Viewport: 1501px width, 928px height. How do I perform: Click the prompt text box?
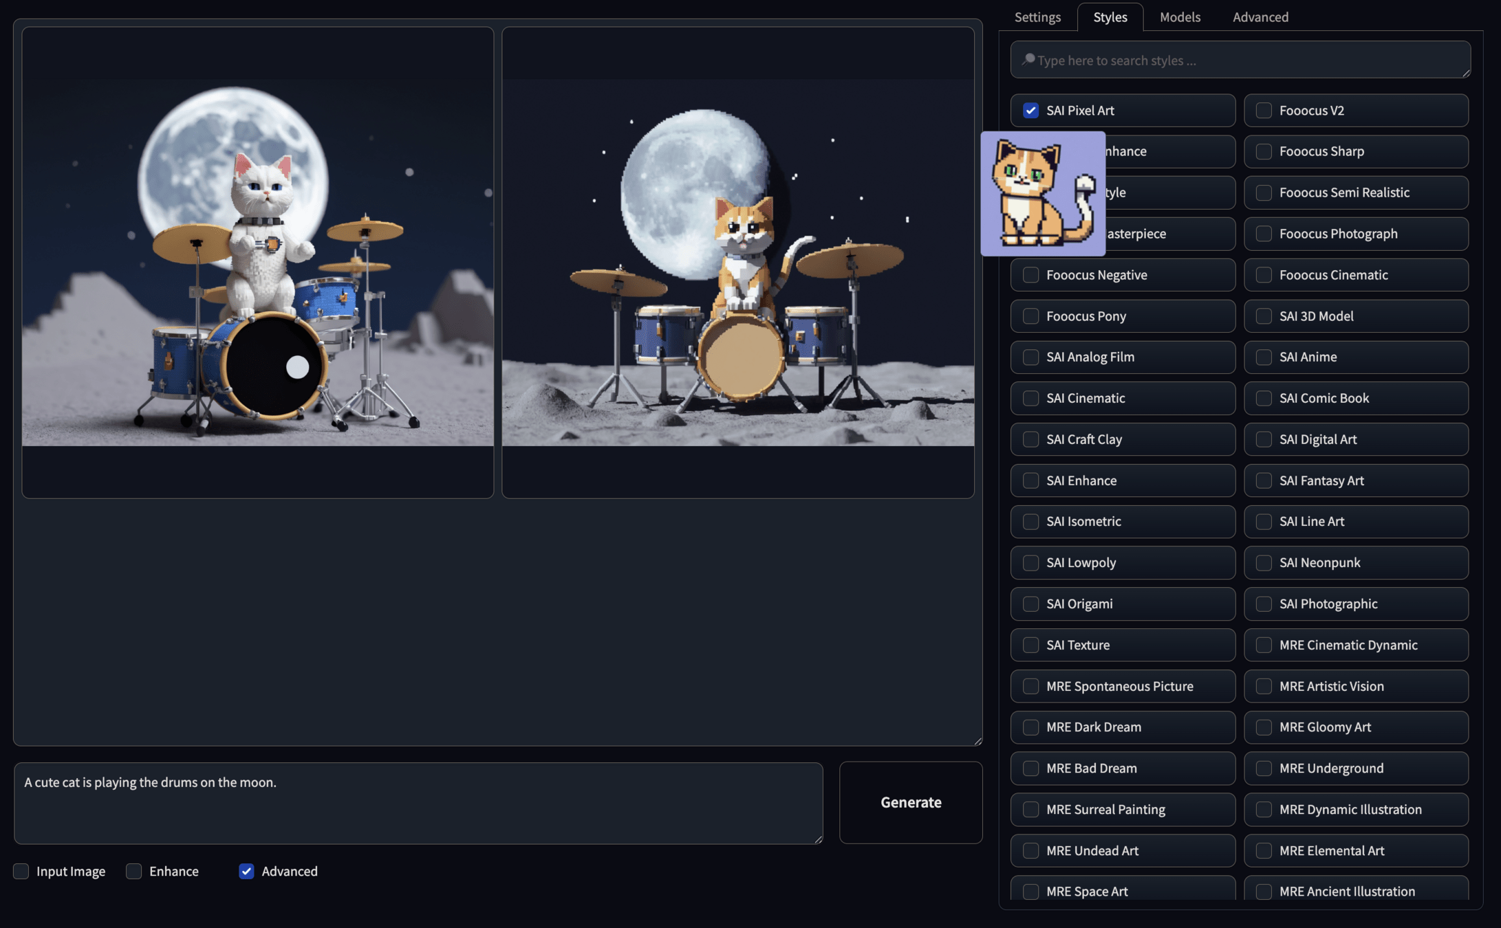click(x=418, y=802)
